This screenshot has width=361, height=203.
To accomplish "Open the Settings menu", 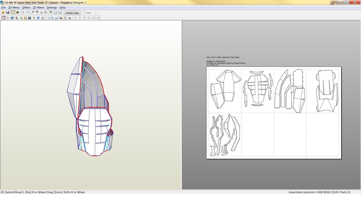I will 51,7.
